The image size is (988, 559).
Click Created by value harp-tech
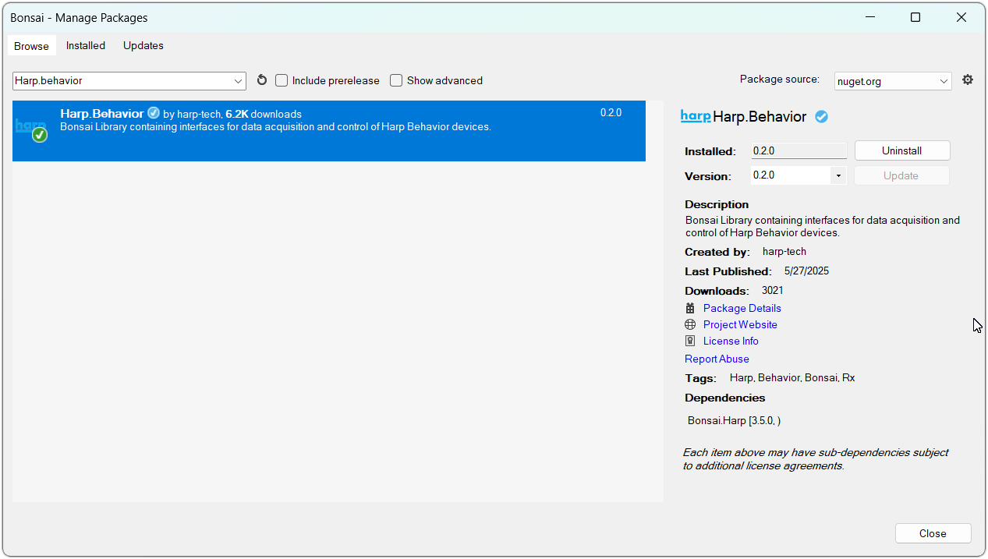[784, 252]
